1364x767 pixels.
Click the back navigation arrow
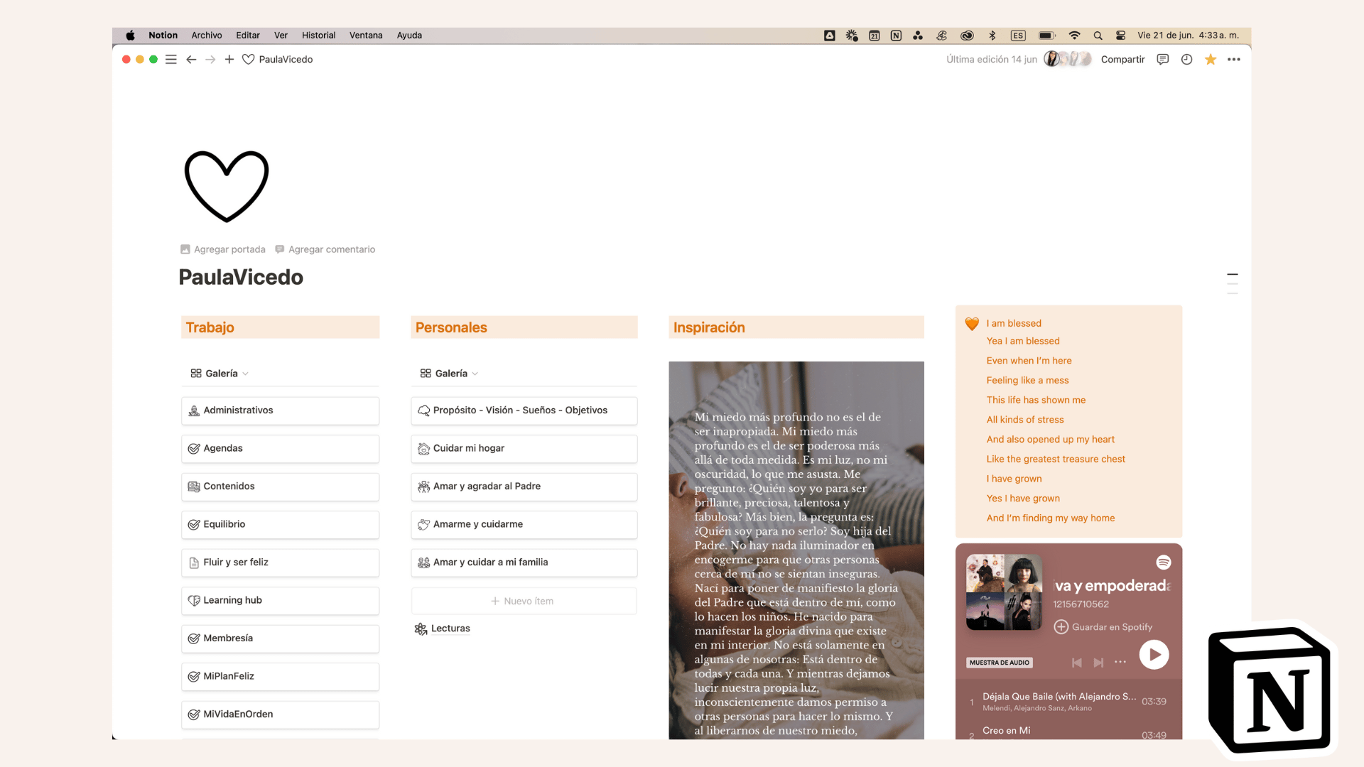coord(191,60)
